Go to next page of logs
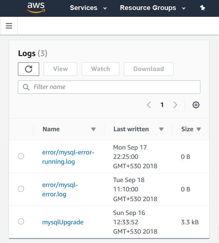The width and height of the screenshot is (219, 243). click(175, 105)
